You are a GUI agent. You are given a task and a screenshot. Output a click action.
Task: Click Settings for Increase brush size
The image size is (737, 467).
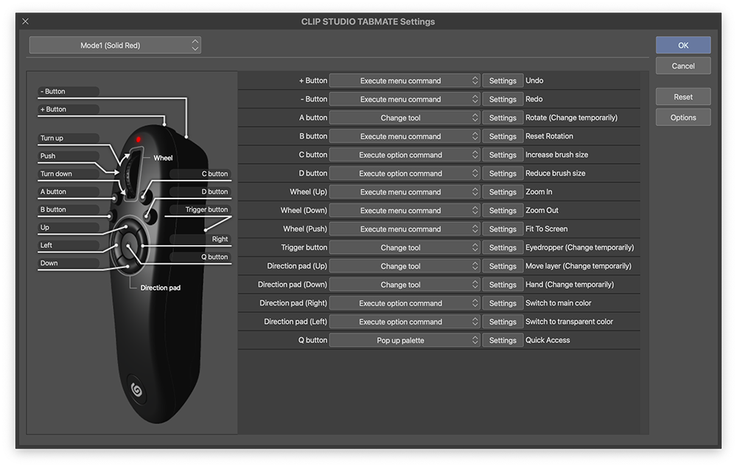pos(502,154)
